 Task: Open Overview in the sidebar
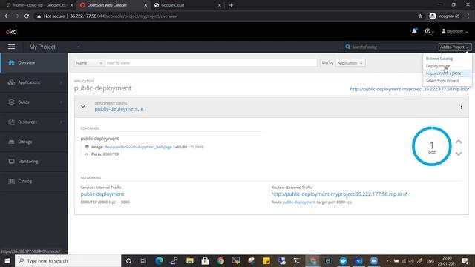click(34, 62)
